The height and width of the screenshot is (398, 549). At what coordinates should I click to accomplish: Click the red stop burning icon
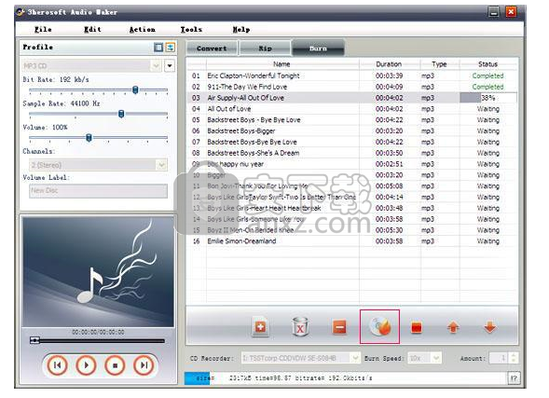(x=417, y=328)
